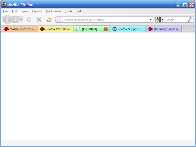Switch to the Mozilla | Firefox w... tab
196x147 pixels.
[x=20, y=29]
